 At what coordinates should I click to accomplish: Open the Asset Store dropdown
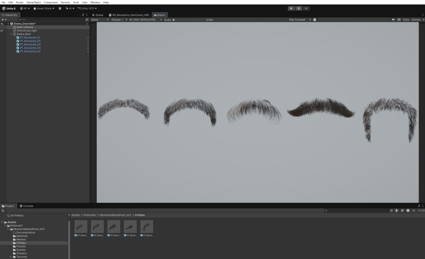[x=44, y=8]
